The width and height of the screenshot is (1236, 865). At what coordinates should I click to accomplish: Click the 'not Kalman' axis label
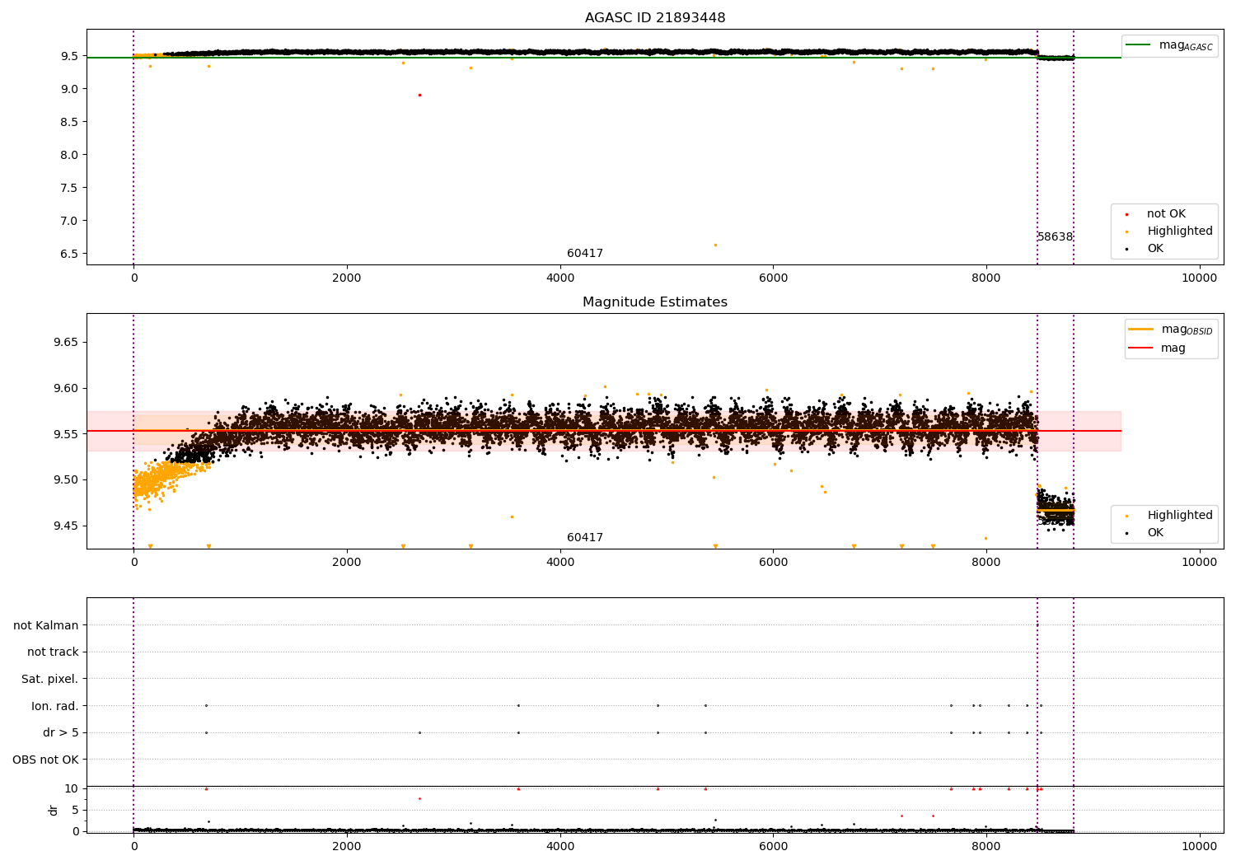46,626
